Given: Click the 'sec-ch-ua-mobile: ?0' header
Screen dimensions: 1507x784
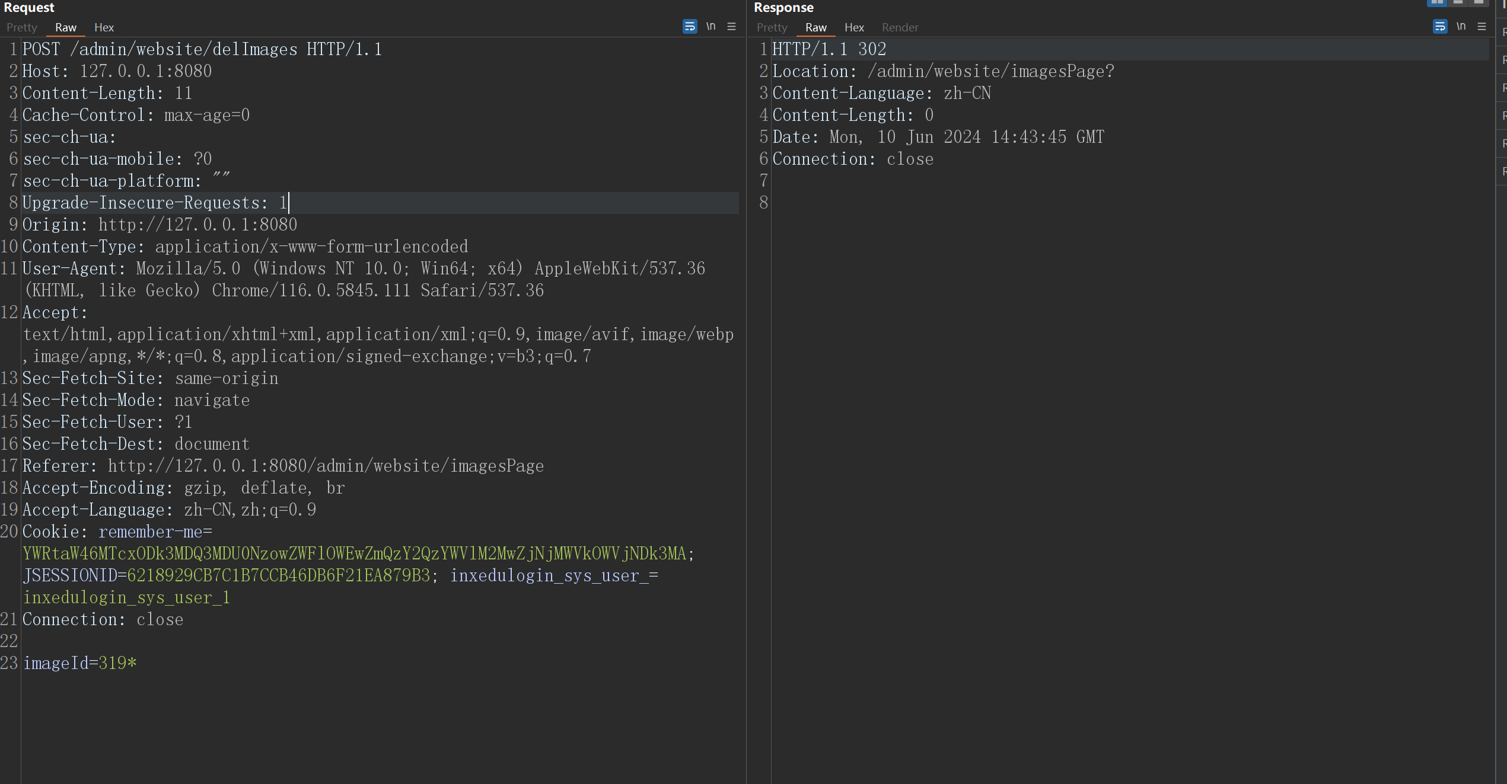Looking at the screenshot, I should [x=117, y=159].
